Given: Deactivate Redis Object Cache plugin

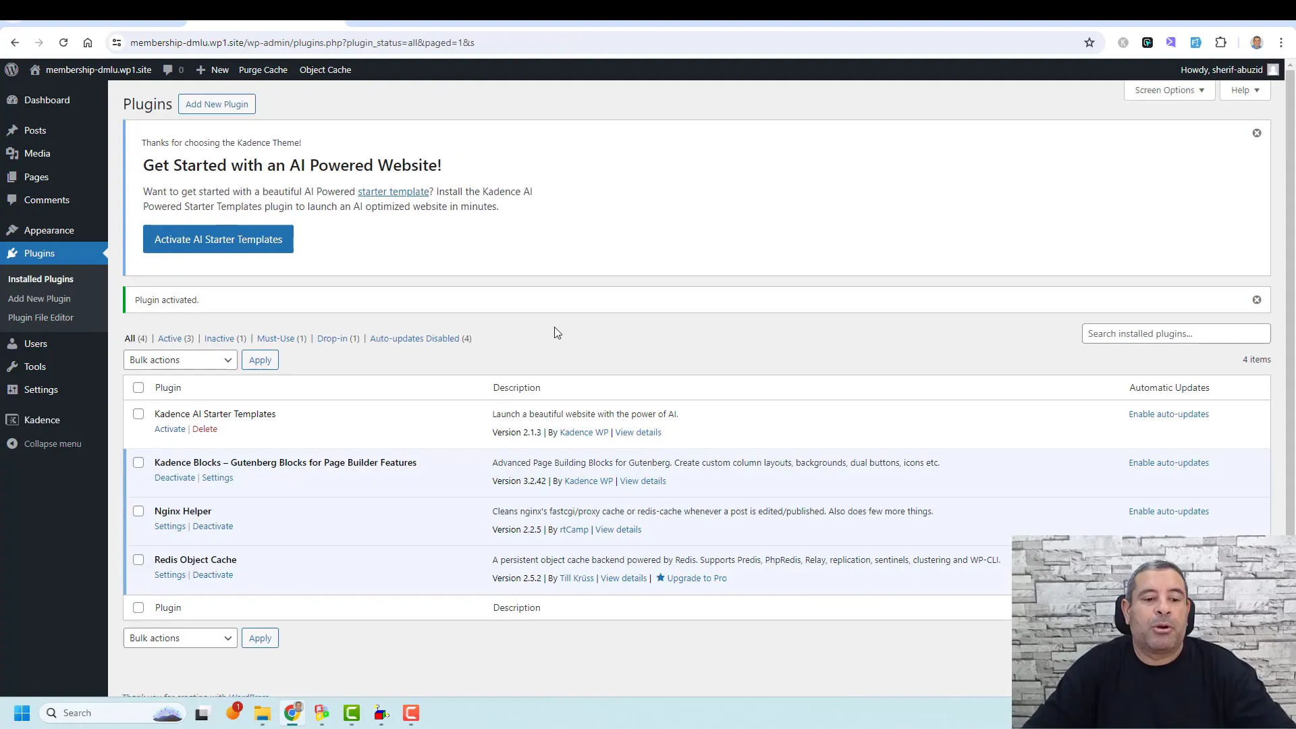Looking at the screenshot, I should (213, 575).
